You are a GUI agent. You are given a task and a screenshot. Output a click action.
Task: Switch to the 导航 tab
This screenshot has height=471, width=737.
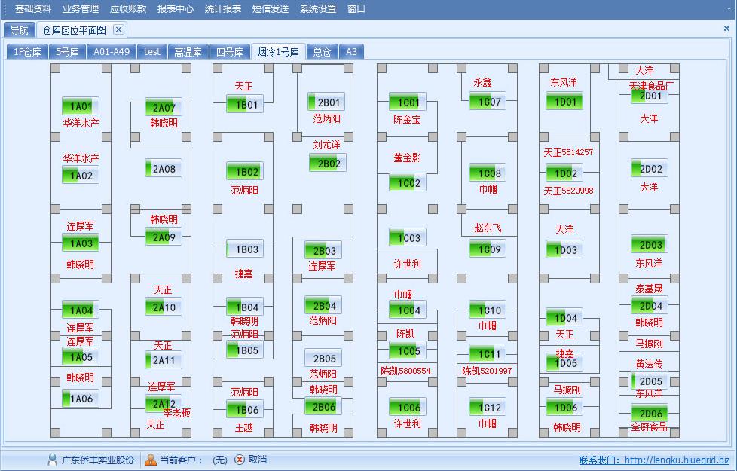pyautogui.click(x=20, y=30)
